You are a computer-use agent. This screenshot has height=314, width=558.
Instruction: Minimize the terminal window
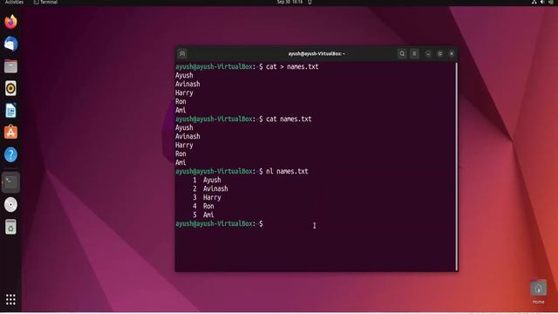pyautogui.click(x=428, y=54)
